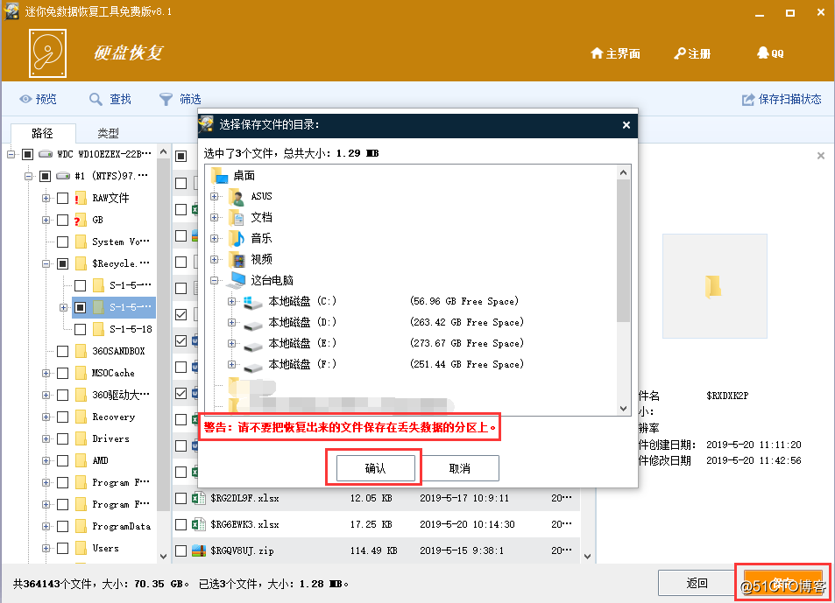835x603 pixels.
Task: Select the S-1-5-18 tree item
Action: [131, 329]
